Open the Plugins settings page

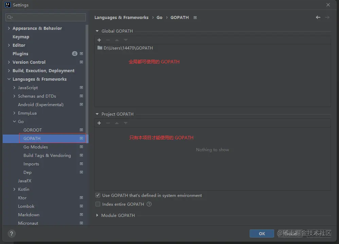coord(20,54)
